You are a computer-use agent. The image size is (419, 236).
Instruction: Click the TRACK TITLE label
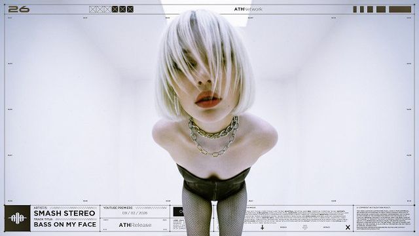click(x=43, y=219)
